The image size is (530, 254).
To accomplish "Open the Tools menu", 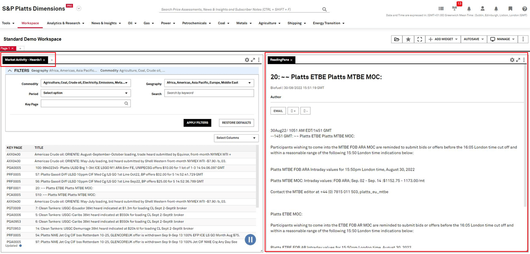I will tap(9, 23).
